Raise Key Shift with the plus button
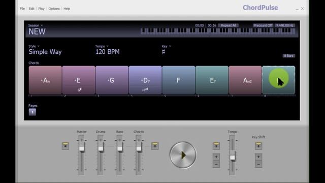 click(x=258, y=157)
